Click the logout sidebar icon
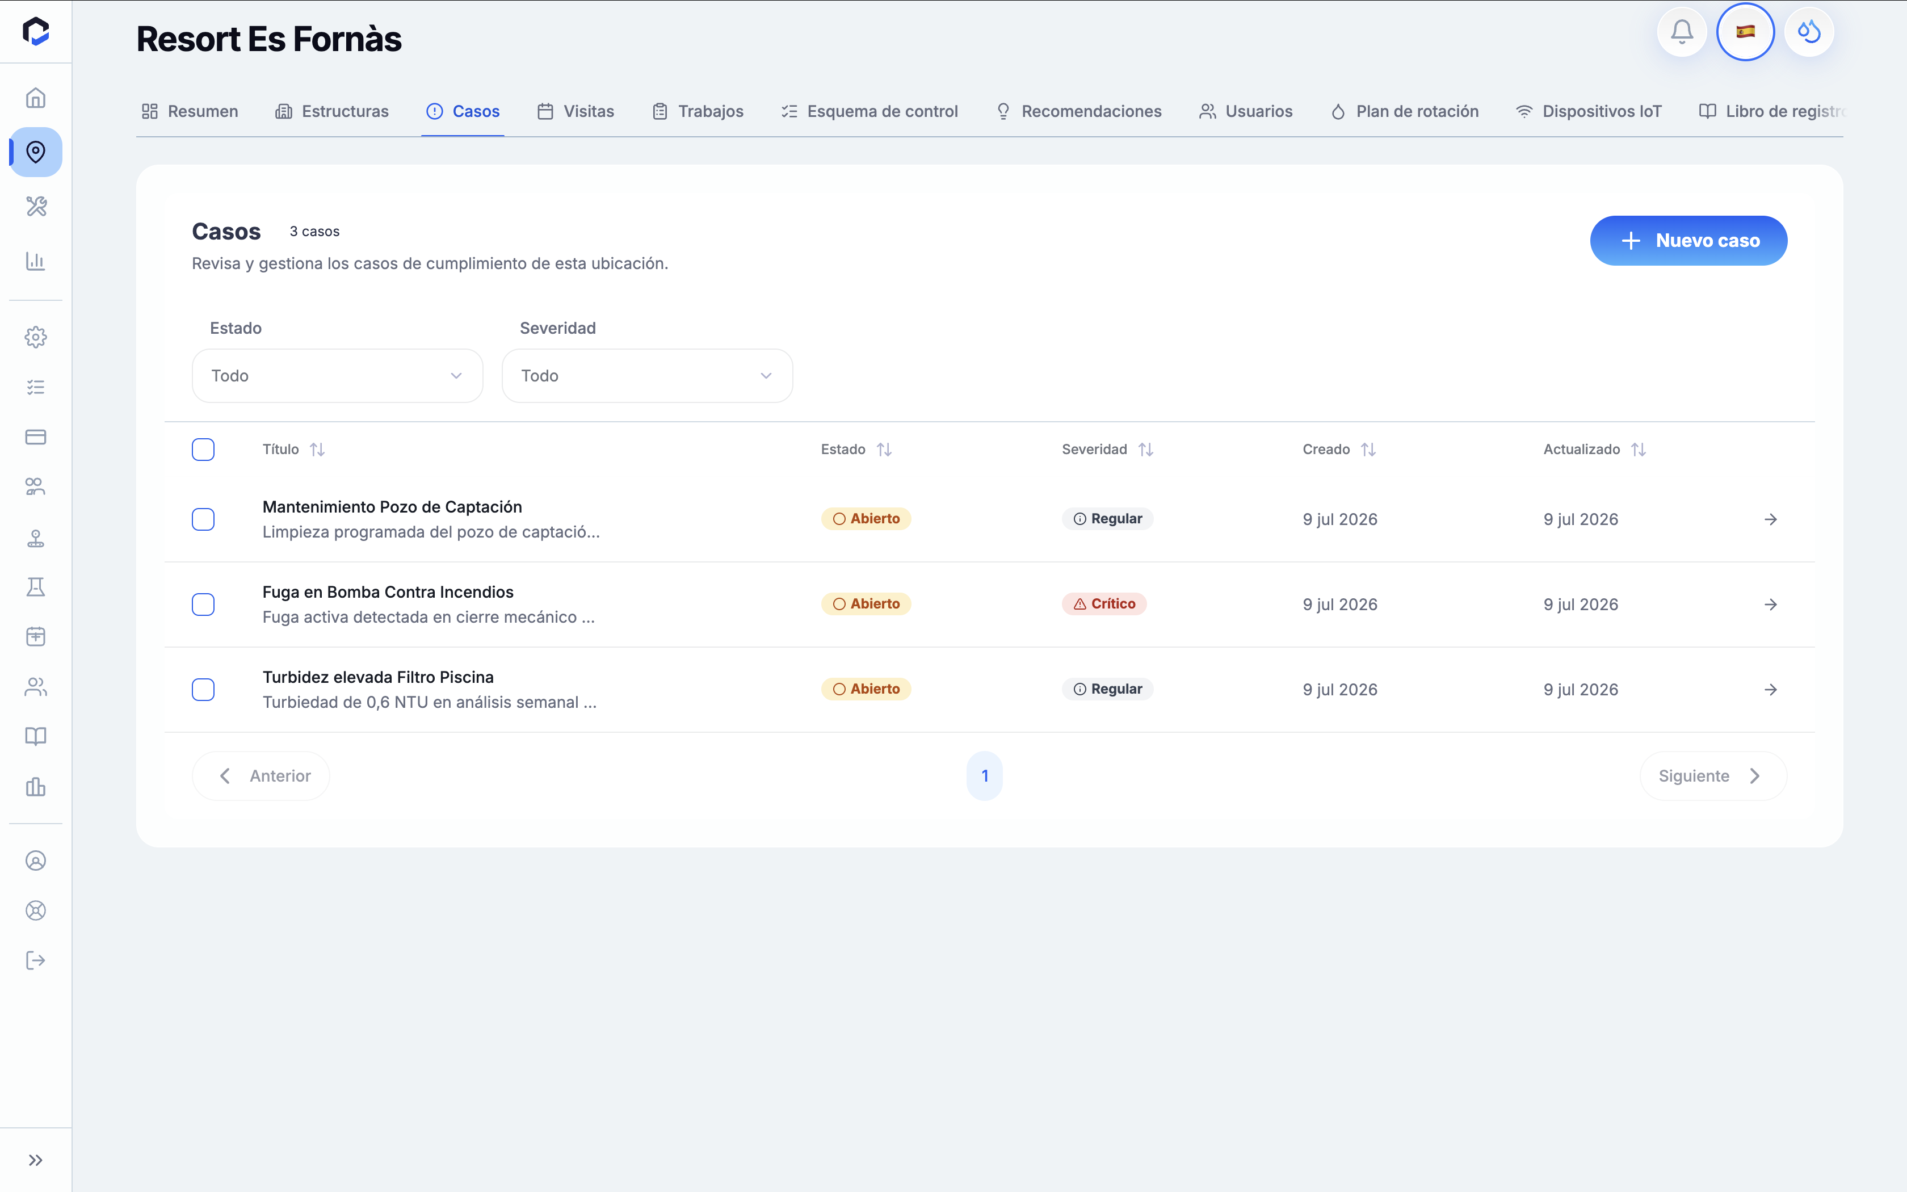Screen dimensions: 1907x1192 click(x=35, y=960)
